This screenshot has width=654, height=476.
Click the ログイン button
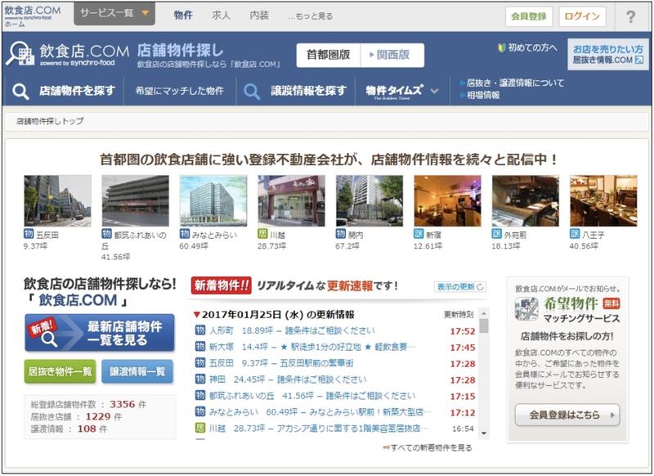(x=582, y=16)
